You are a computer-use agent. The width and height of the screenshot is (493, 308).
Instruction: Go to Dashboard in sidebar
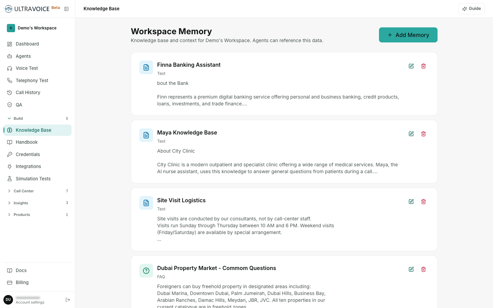[x=37, y=44]
